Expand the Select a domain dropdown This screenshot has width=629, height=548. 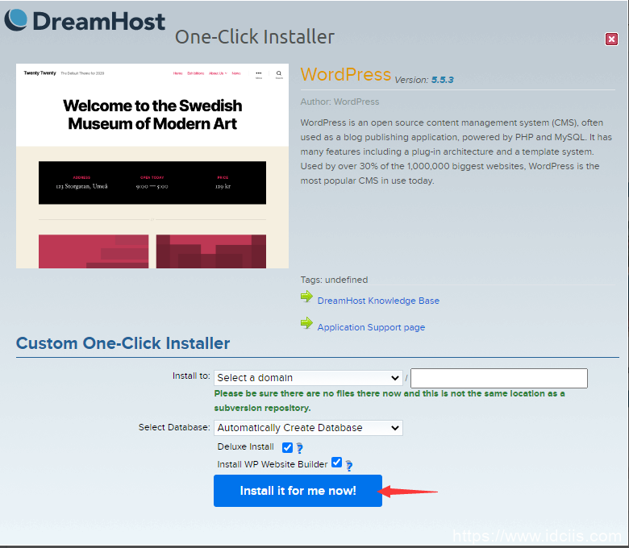[x=308, y=378]
